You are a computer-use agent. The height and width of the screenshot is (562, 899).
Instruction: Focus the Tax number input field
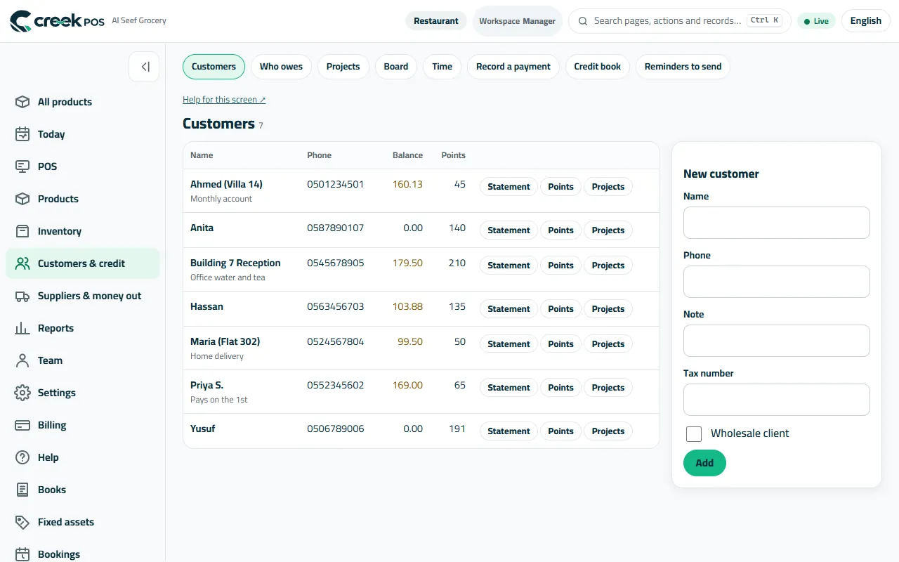(x=777, y=400)
